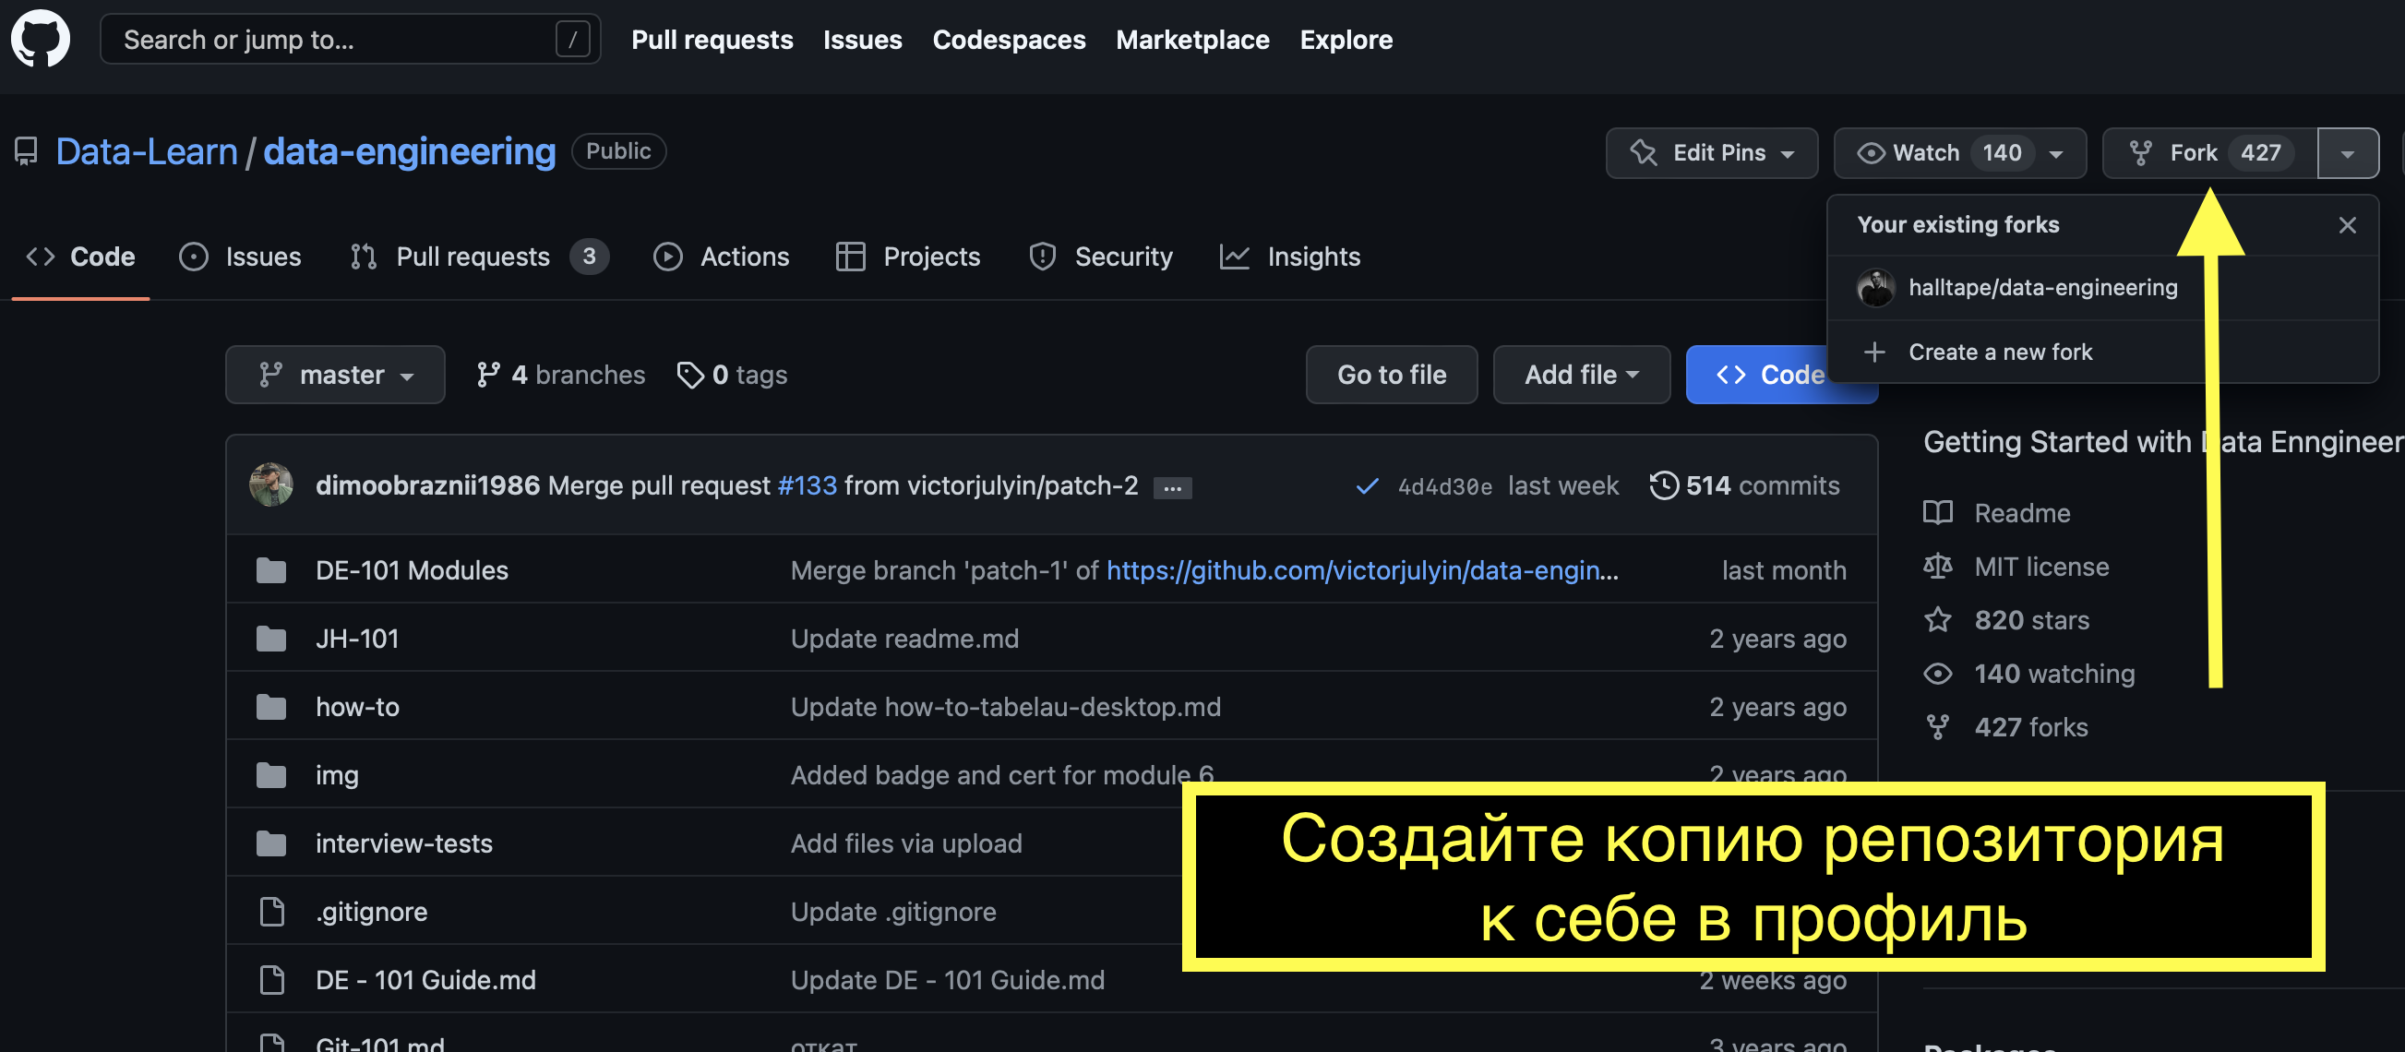Click the Go to file button
2405x1052 pixels.
tap(1391, 375)
